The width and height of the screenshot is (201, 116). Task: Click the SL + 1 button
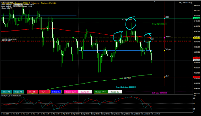(x=44, y=92)
